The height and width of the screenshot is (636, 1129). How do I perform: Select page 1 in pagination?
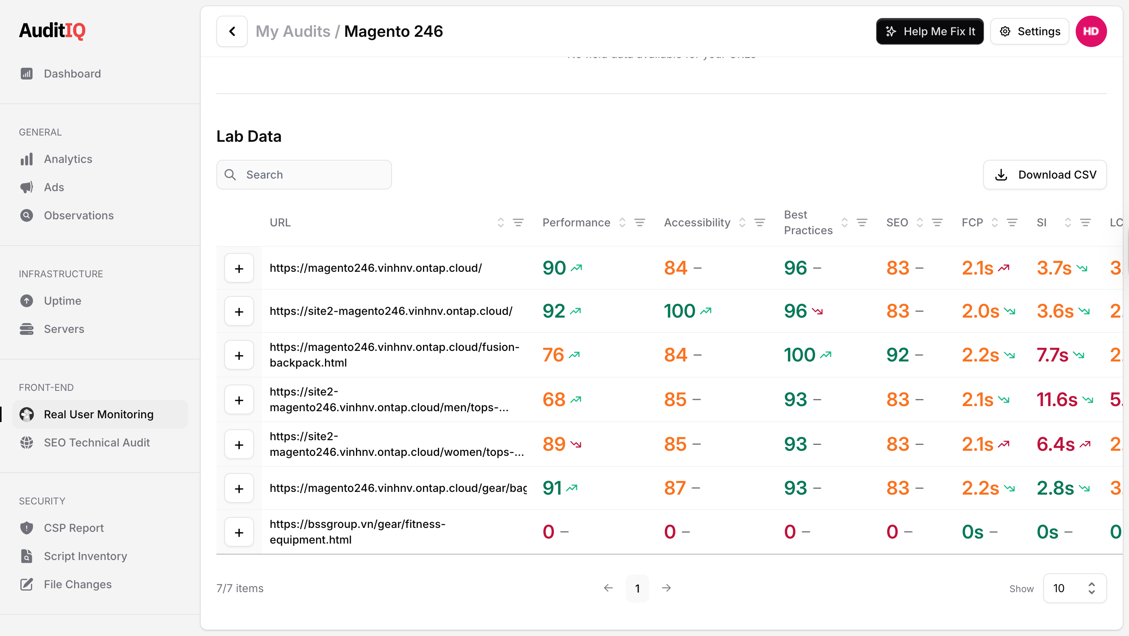[x=637, y=588]
